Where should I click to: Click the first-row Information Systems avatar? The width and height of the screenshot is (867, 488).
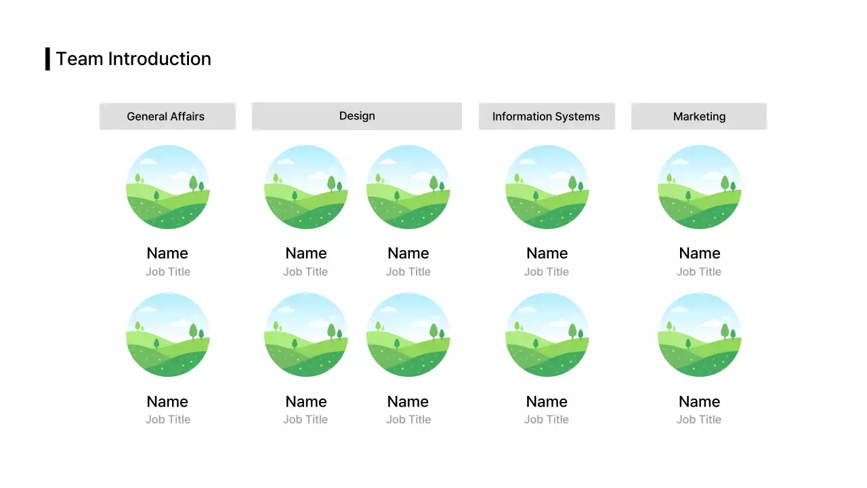point(547,187)
